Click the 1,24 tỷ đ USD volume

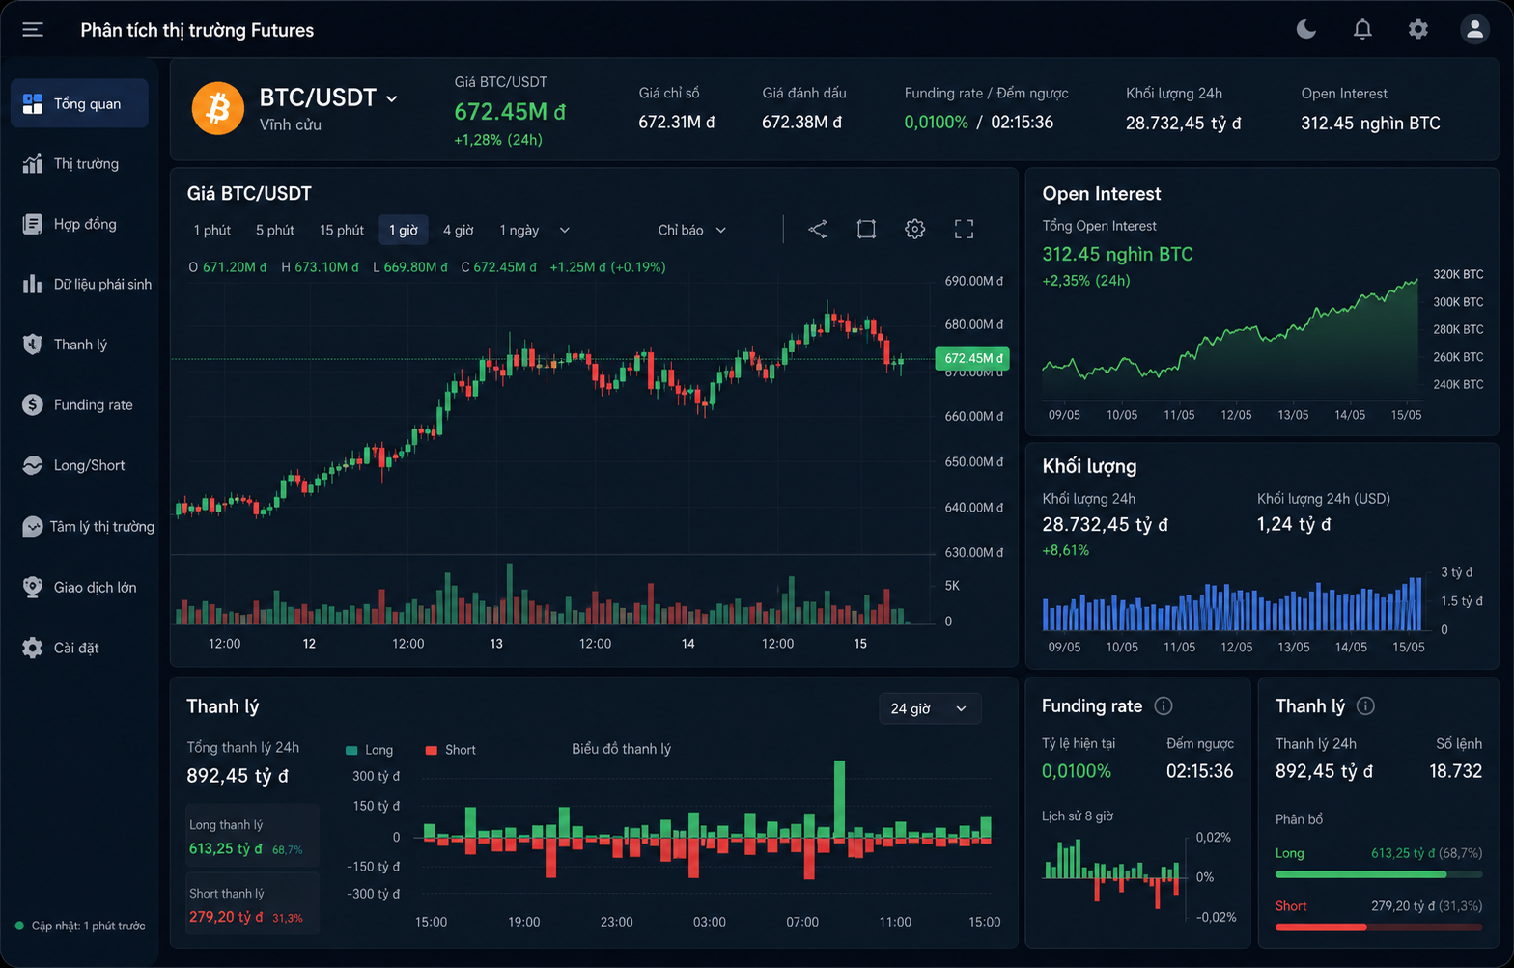coord(1293,524)
